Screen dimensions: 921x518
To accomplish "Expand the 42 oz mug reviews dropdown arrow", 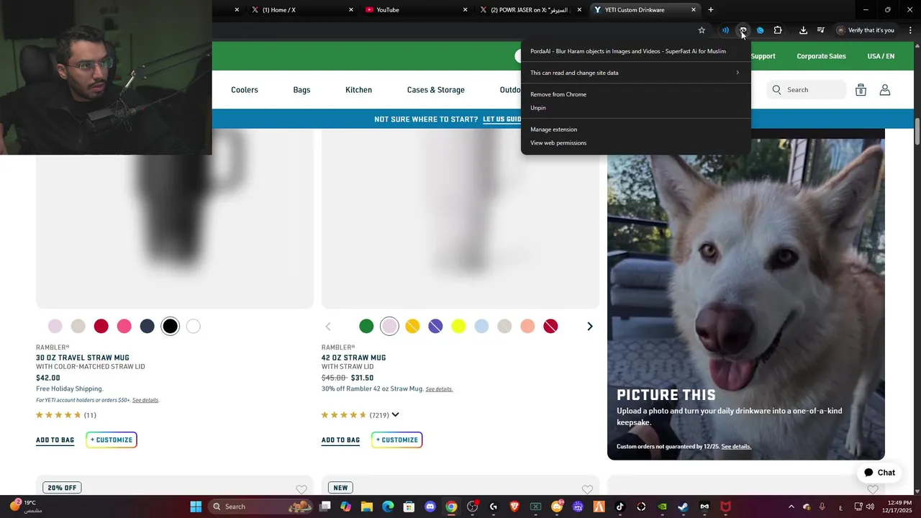I will point(395,414).
